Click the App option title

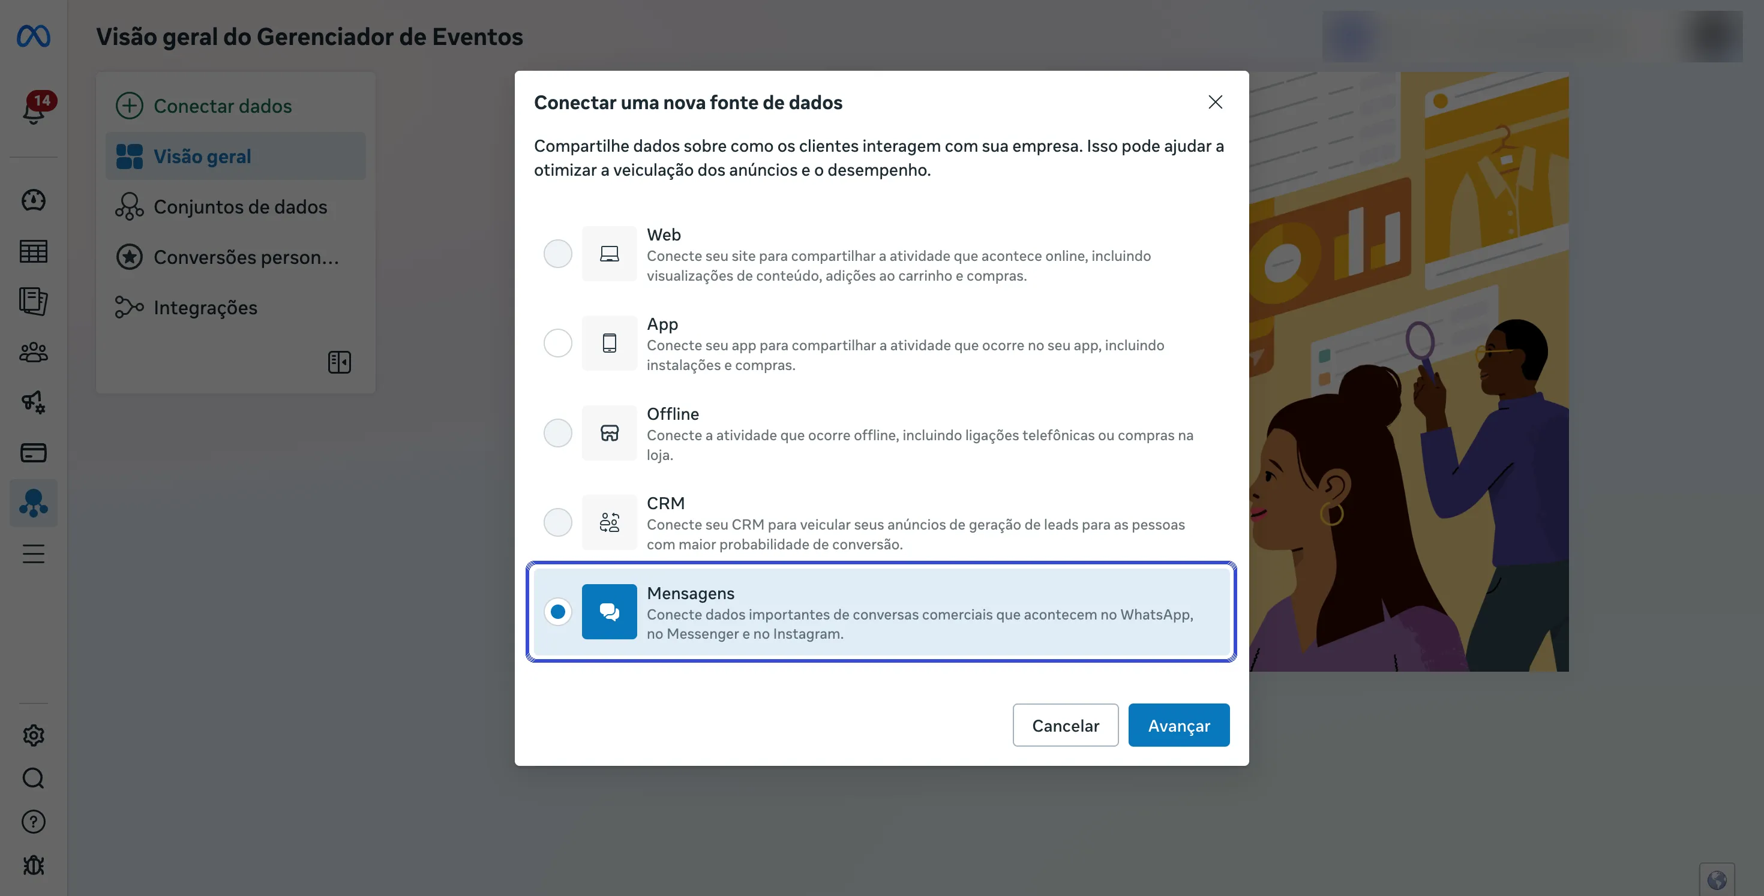point(662,324)
